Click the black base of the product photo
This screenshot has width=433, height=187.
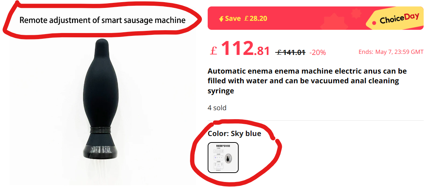click(101, 152)
